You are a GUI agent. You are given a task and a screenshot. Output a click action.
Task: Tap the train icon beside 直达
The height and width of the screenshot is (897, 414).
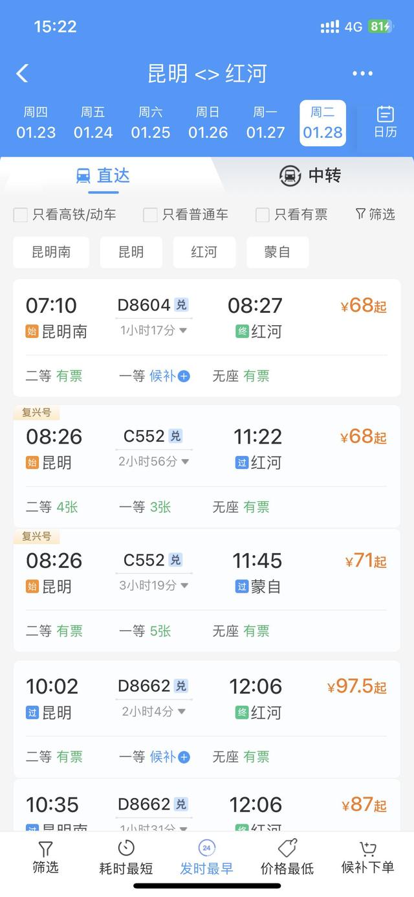[x=82, y=175]
